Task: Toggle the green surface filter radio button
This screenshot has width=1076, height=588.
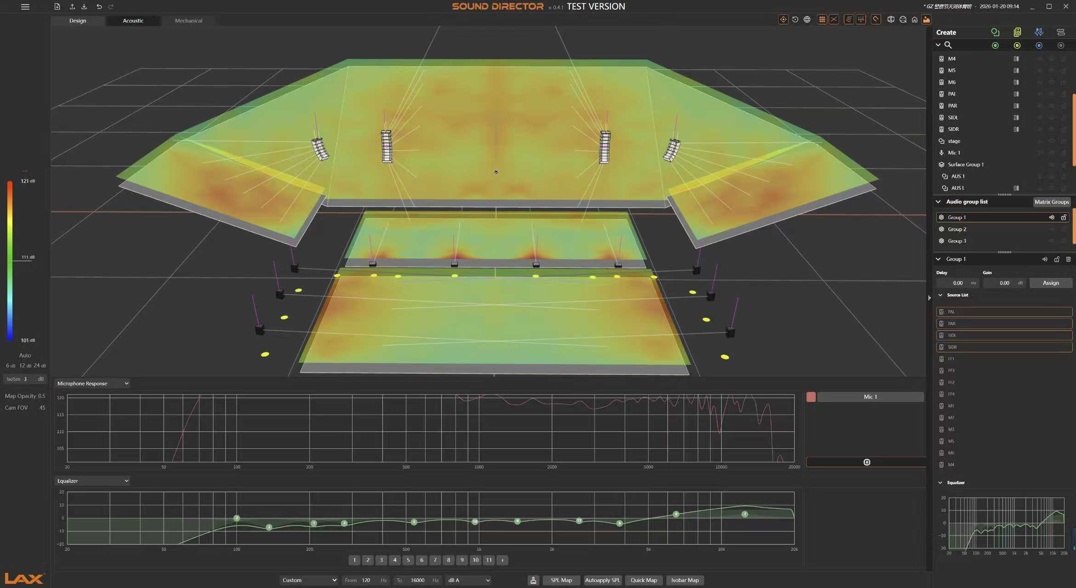Action: point(995,45)
